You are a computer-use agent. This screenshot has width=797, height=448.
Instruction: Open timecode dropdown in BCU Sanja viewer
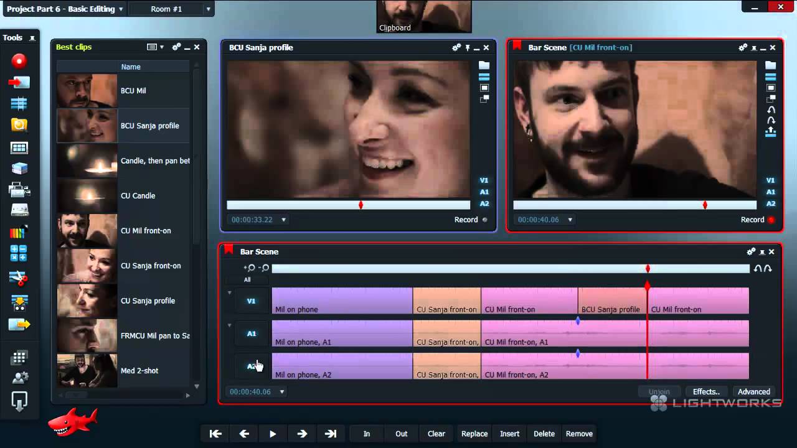click(x=283, y=220)
